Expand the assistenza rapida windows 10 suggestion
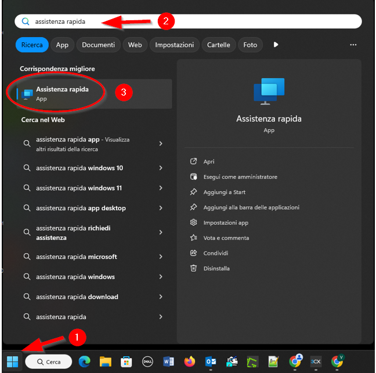Screen dimensions: 376x373 [x=161, y=168]
